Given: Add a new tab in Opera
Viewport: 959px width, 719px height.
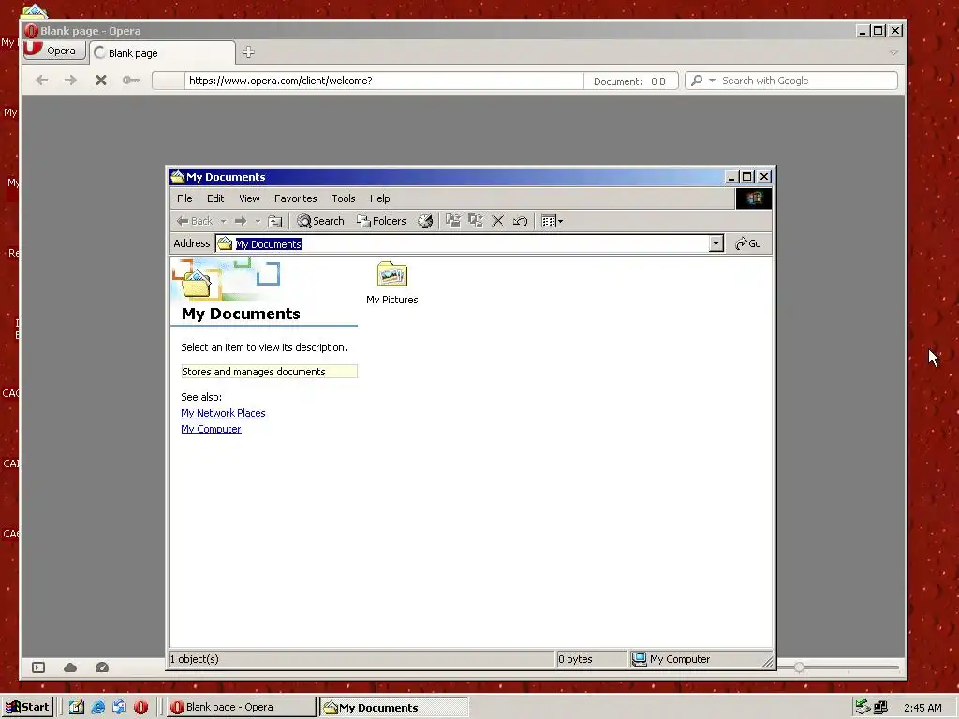Looking at the screenshot, I should point(248,52).
